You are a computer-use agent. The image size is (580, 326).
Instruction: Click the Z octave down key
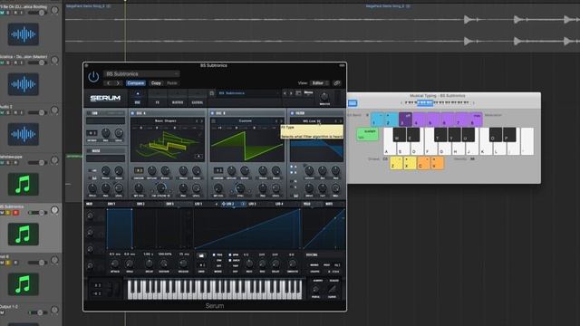pyautogui.click(x=396, y=163)
